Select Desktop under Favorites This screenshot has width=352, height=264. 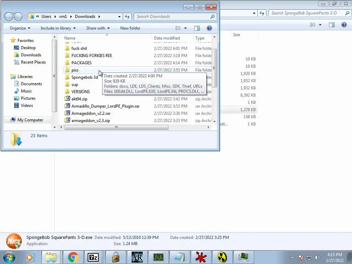[28, 47]
